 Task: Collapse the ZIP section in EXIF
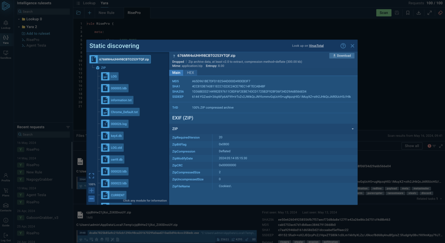pyautogui.click(x=352, y=129)
